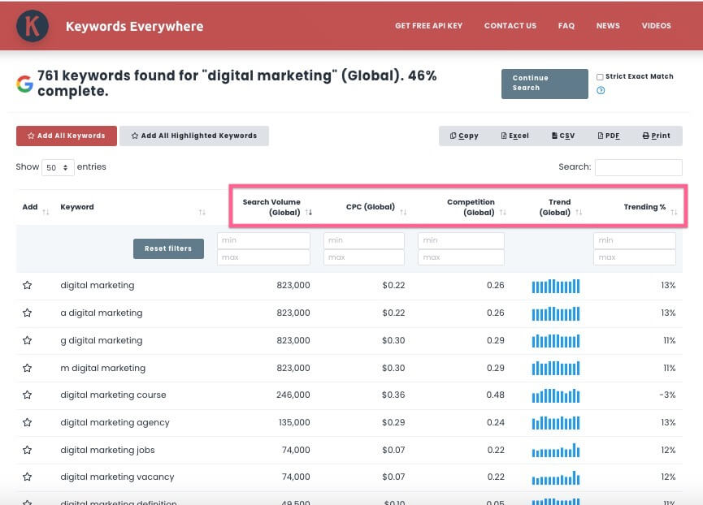Click the Keywords Everywhere site title
703x505 pixels.
click(134, 27)
